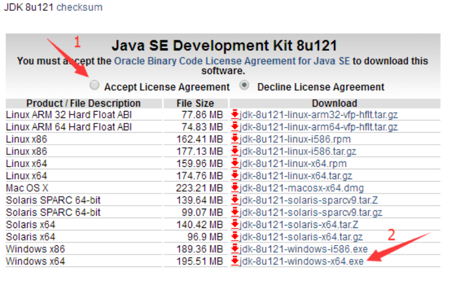The width and height of the screenshot is (461, 299).
Task: Download jdk-8u121-windows-i586.exe file link
Action: coord(304,249)
